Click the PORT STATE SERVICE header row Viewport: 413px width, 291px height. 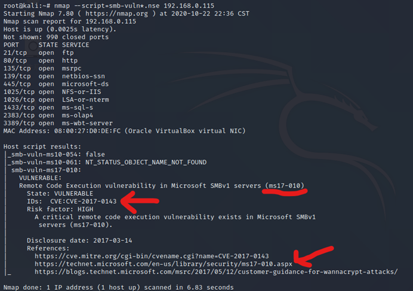pos(46,45)
